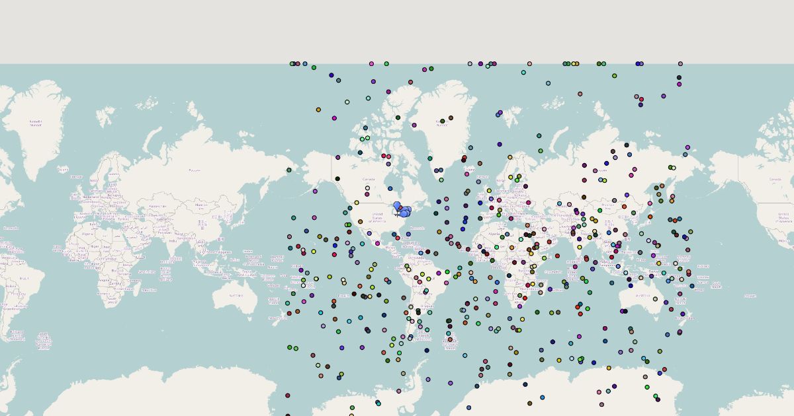Screen dimensions: 794x416
Task: Open the yellow marker in northern Norway
Action: [x=509, y=157]
